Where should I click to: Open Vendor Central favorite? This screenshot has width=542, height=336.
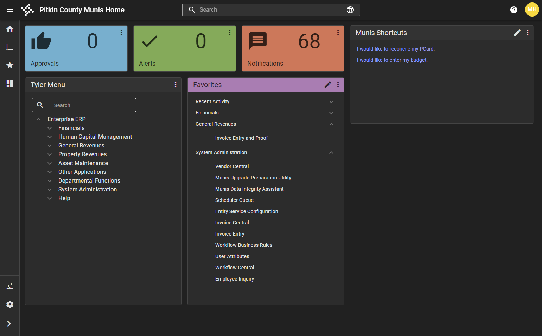(x=232, y=166)
